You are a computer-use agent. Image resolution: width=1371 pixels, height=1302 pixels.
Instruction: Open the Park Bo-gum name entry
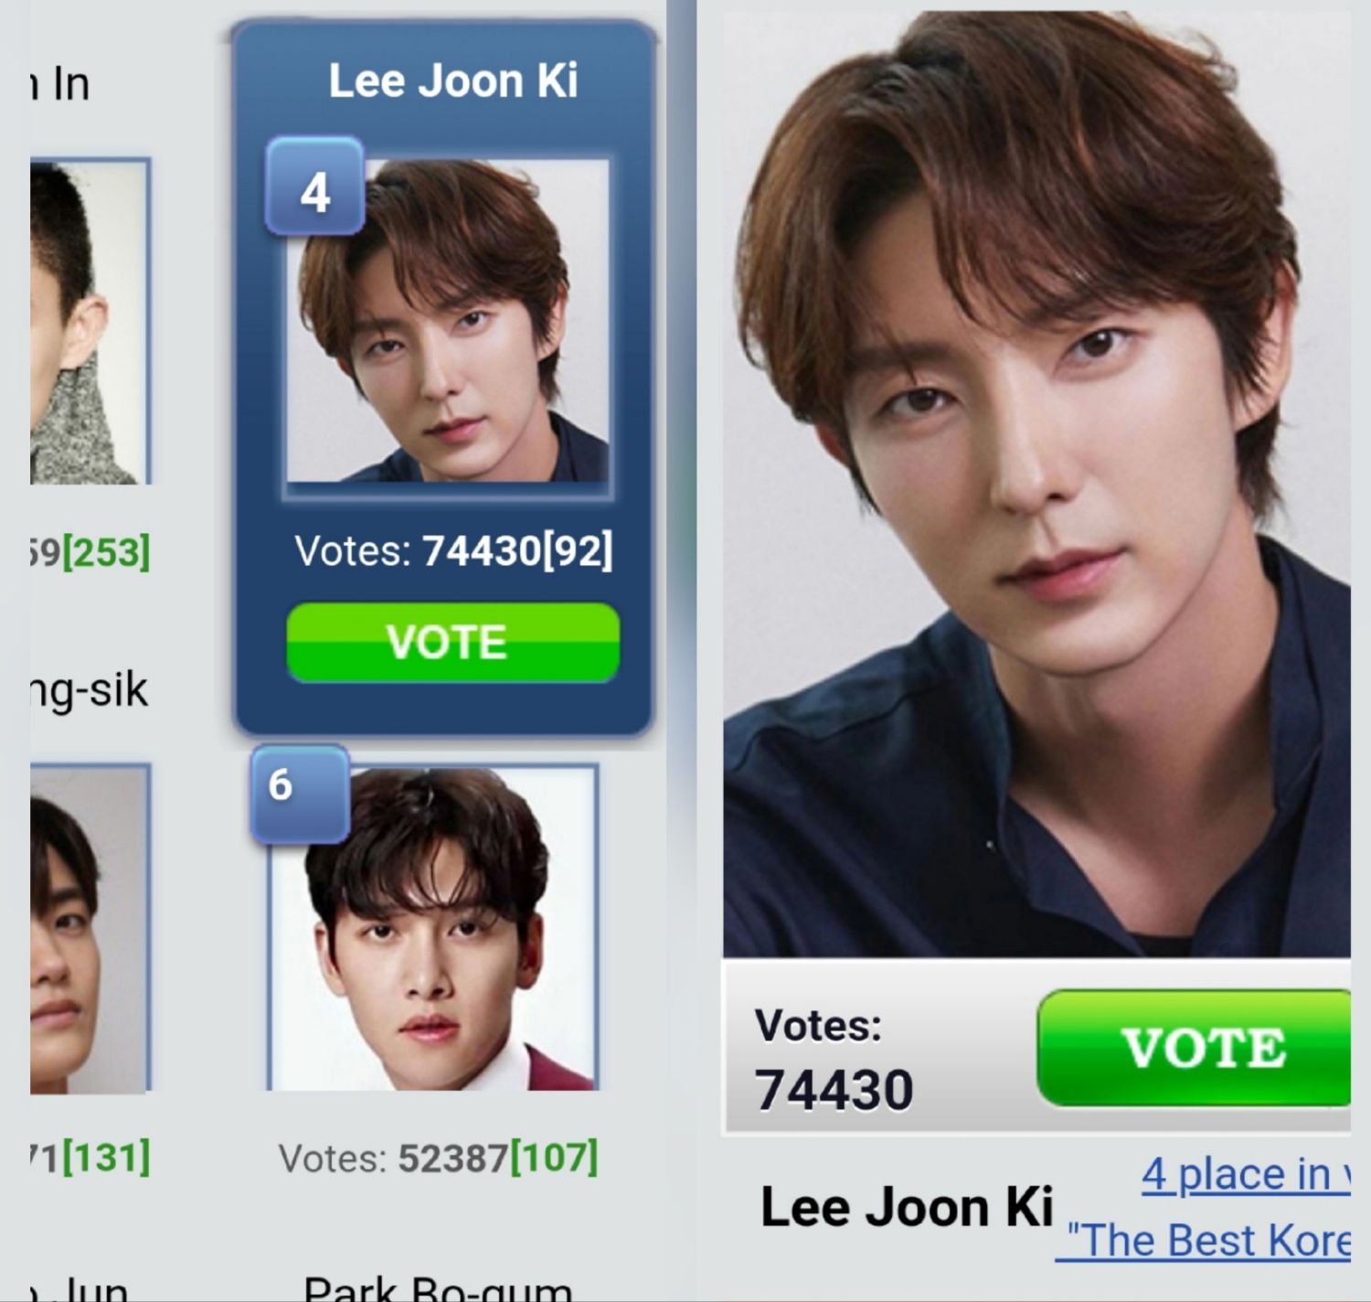click(x=439, y=1287)
